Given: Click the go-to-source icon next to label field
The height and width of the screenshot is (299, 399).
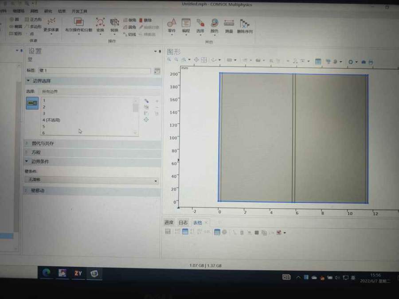Looking at the screenshot, I should pos(157,71).
